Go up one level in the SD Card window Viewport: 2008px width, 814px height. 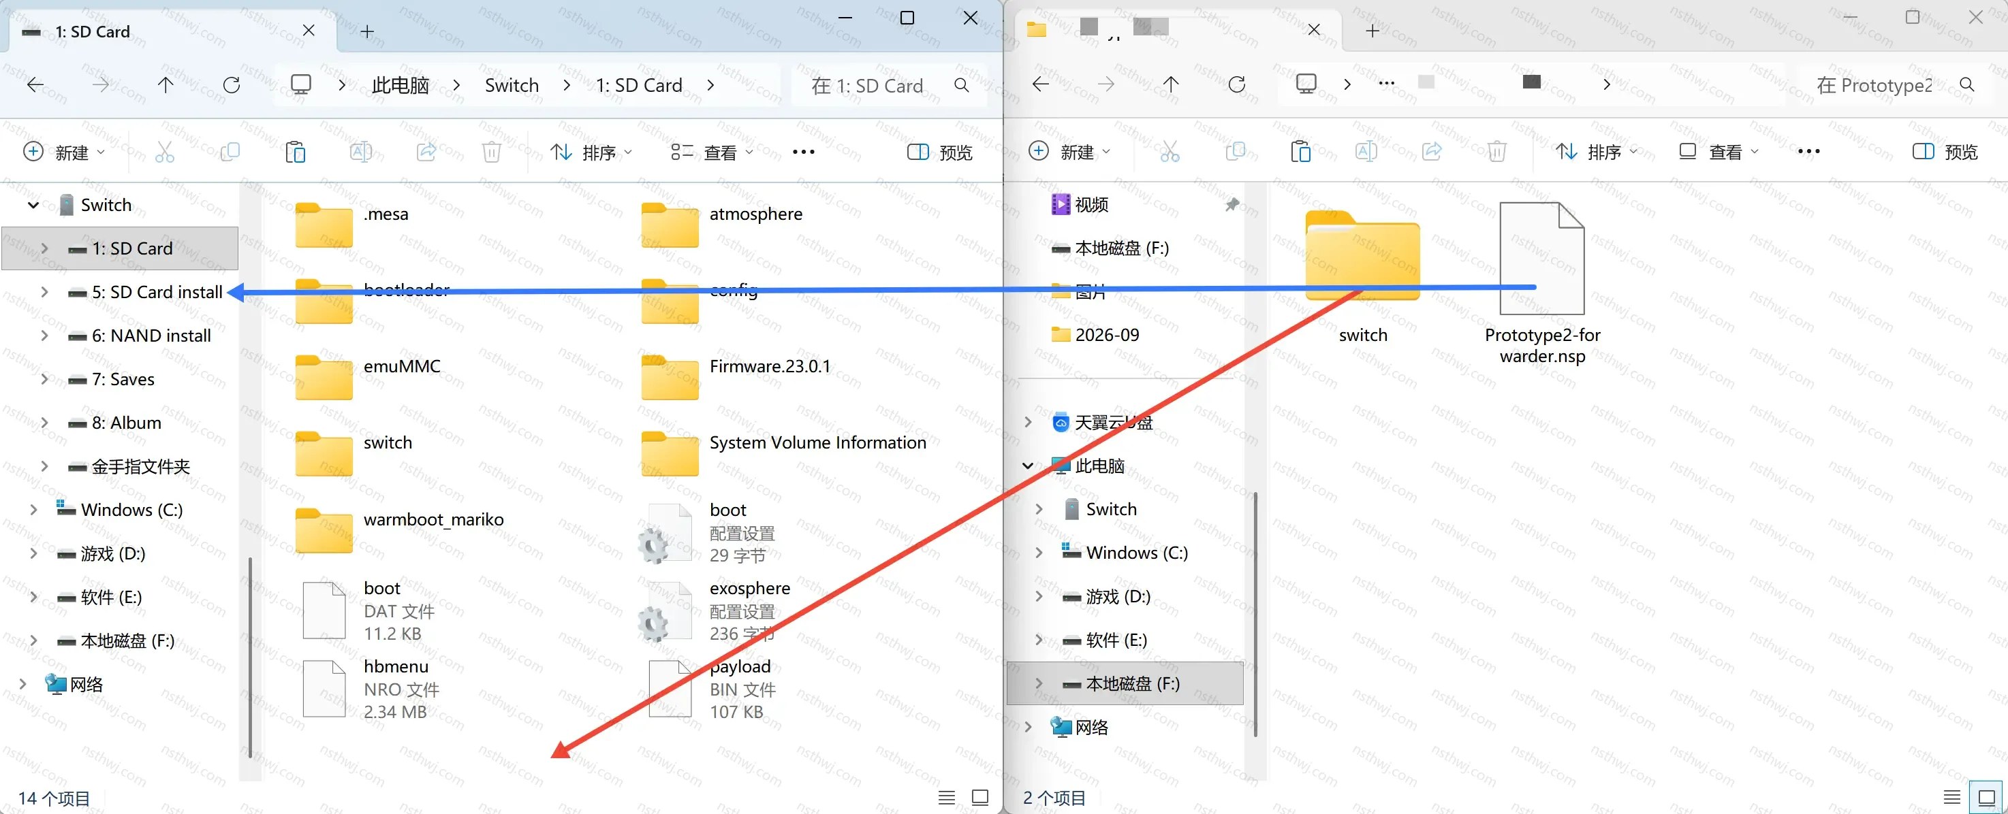pos(166,85)
